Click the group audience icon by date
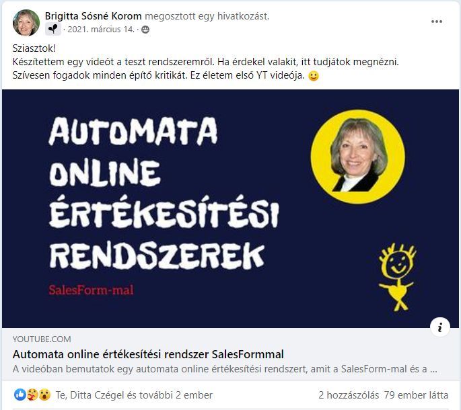Viewport: 461px width, 410px height. (x=145, y=30)
